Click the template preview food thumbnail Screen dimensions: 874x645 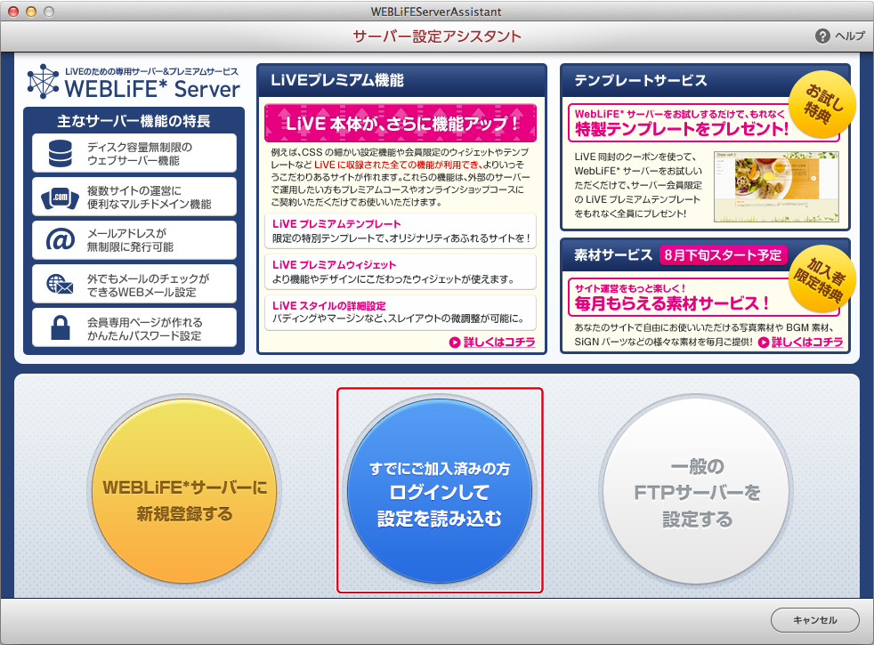[776, 187]
